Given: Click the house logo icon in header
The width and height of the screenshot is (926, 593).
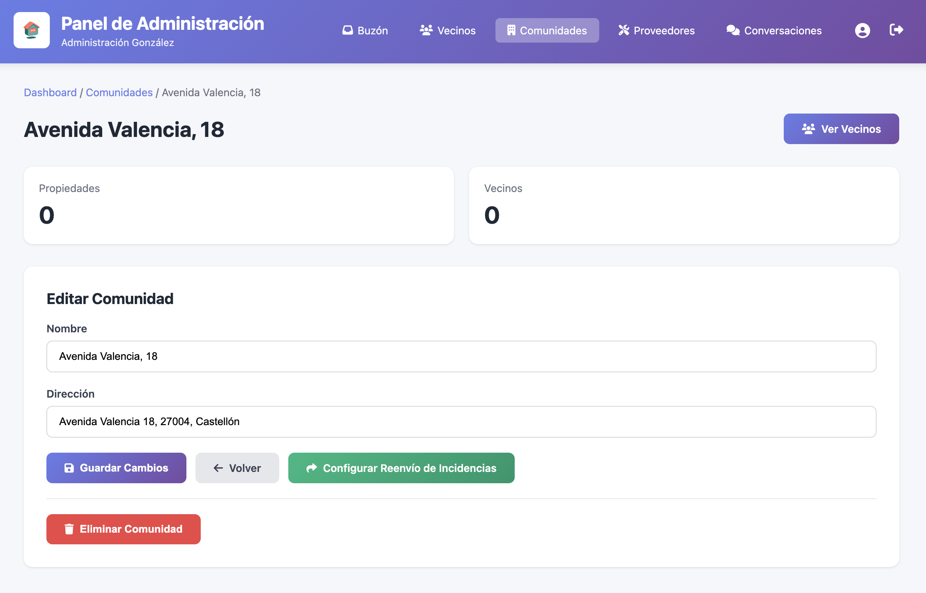Looking at the screenshot, I should click(32, 30).
